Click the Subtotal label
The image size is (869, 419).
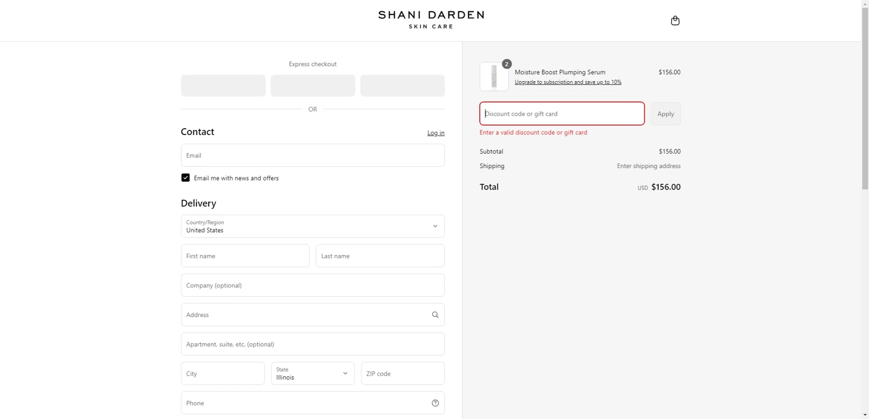tap(491, 151)
